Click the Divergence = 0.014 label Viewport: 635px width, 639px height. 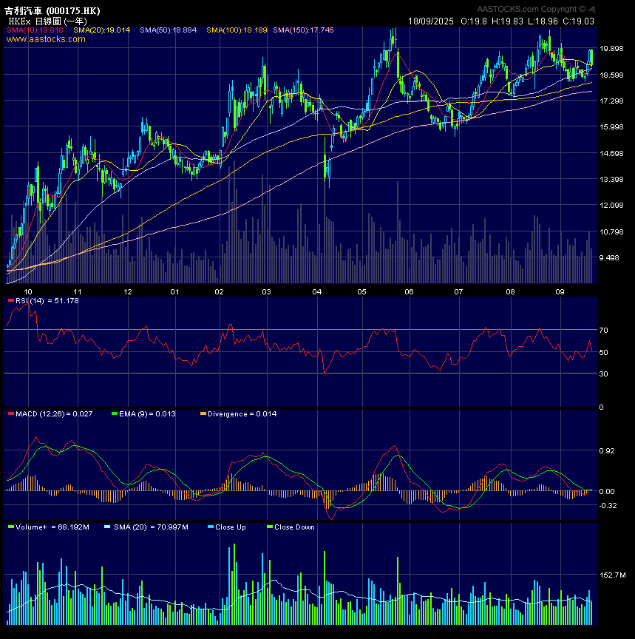pyautogui.click(x=242, y=413)
